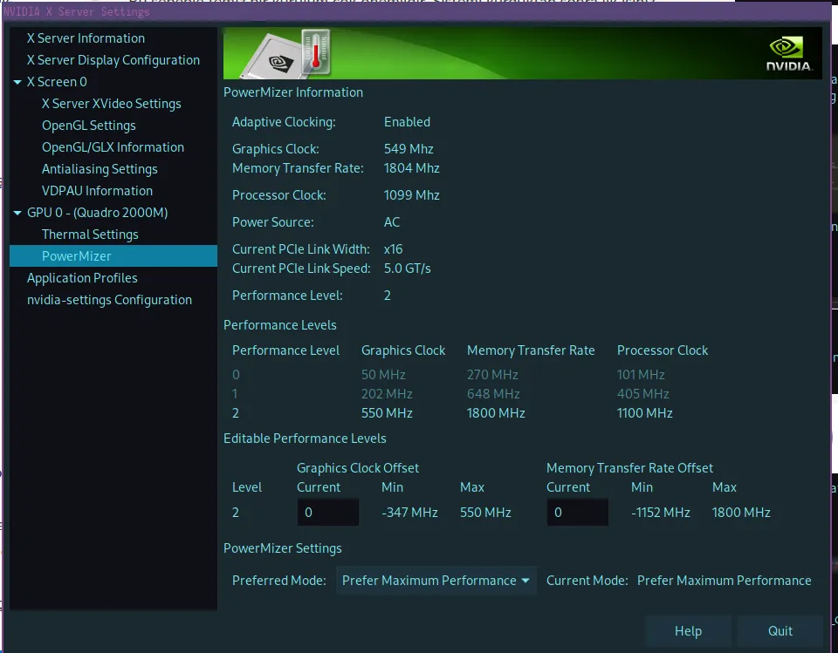838x653 pixels.
Task: Select X Screen 0 entry
Action: coord(57,82)
